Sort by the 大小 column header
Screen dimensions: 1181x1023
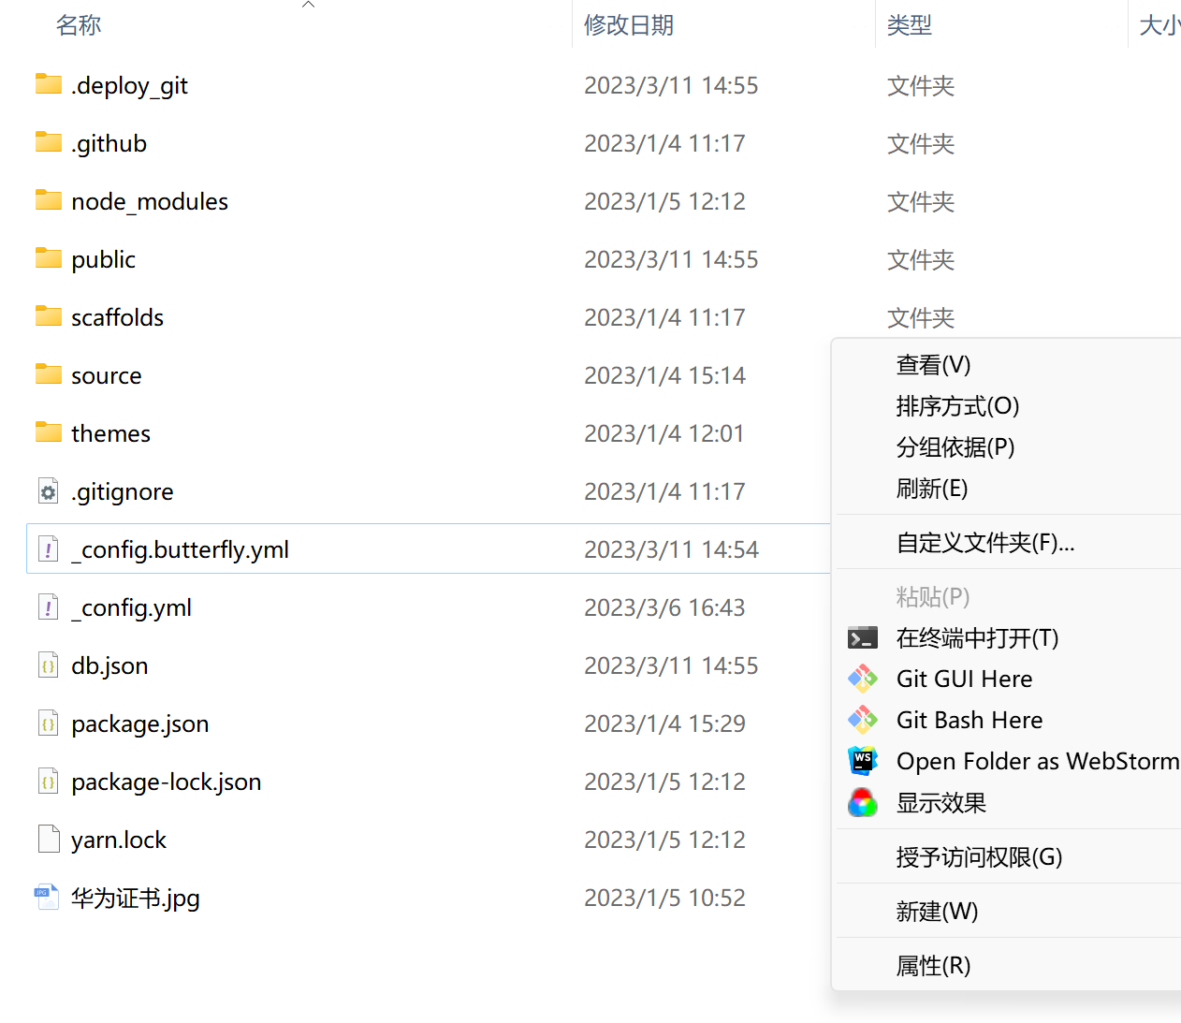[x=1159, y=25]
